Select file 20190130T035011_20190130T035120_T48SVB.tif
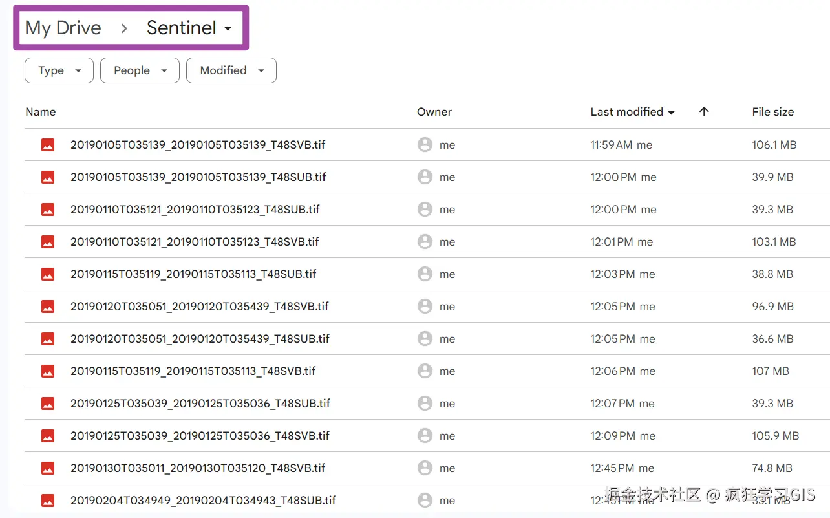The height and width of the screenshot is (518, 830). pyautogui.click(x=198, y=468)
